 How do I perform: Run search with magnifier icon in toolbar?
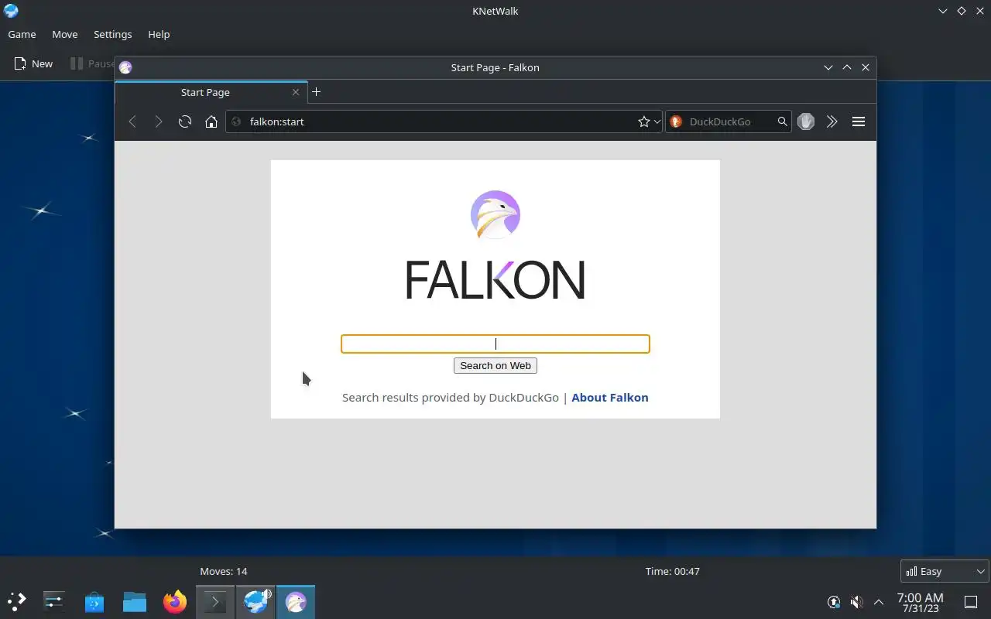click(782, 121)
